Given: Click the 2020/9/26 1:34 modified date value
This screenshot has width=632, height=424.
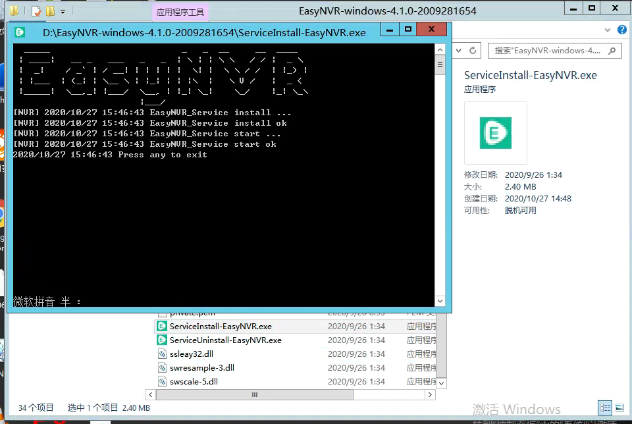Looking at the screenshot, I should click(x=533, y=175).
